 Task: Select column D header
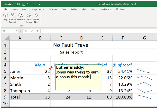(x=82, y=38)
